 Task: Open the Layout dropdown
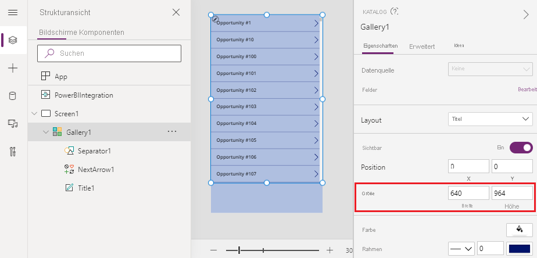click(x=491, y=119)
